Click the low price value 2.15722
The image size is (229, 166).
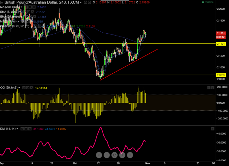[130, 3]
